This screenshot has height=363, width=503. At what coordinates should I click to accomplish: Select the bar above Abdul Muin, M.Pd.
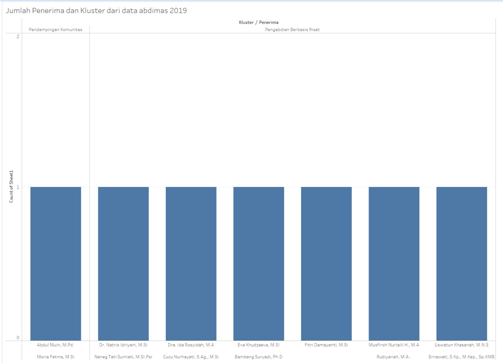click(56, 263)
